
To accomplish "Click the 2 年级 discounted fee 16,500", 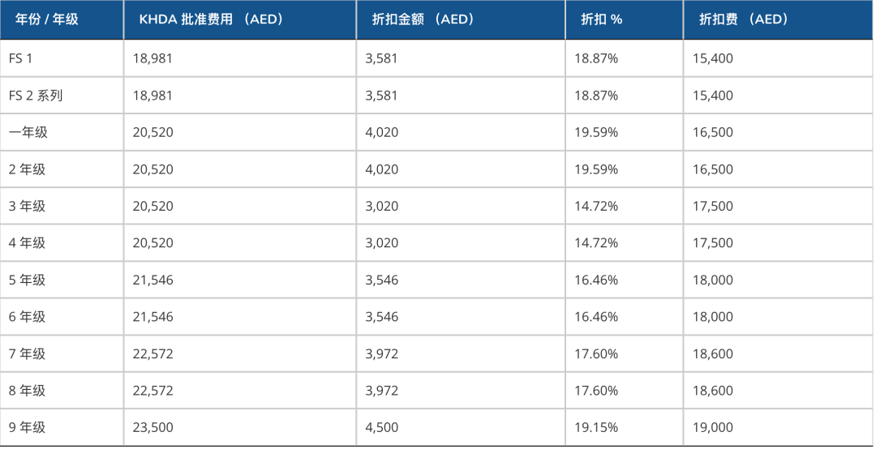I will tap(713, 169).
